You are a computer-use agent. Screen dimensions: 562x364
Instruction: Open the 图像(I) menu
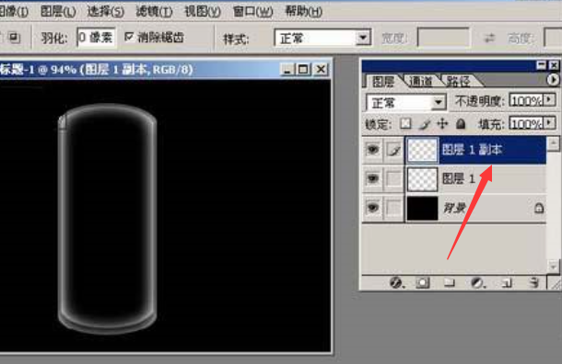pyautogui.click(x=13, y=11)
